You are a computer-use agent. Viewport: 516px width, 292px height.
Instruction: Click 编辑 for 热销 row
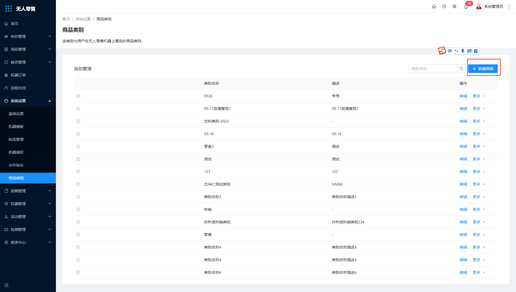(x=463, y=209)
